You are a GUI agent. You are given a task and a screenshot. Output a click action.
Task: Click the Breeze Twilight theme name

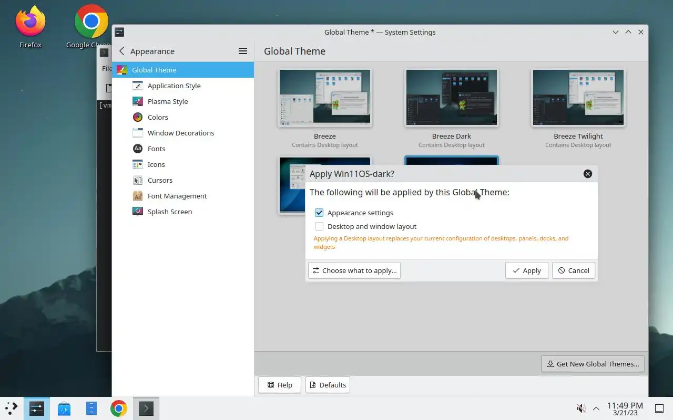point(578,136)
